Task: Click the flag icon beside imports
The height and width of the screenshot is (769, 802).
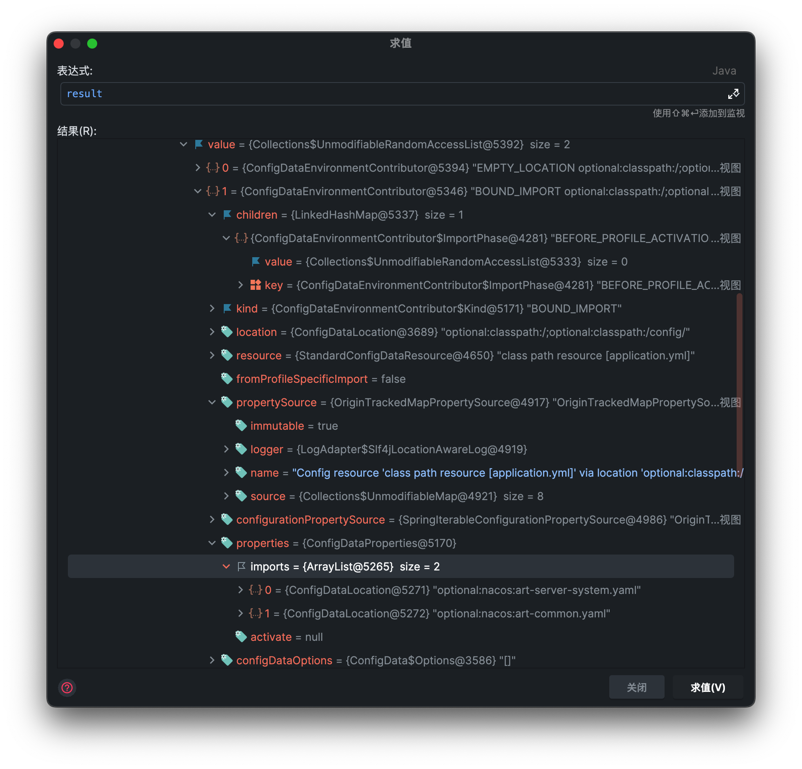Action: pos(241,567)
